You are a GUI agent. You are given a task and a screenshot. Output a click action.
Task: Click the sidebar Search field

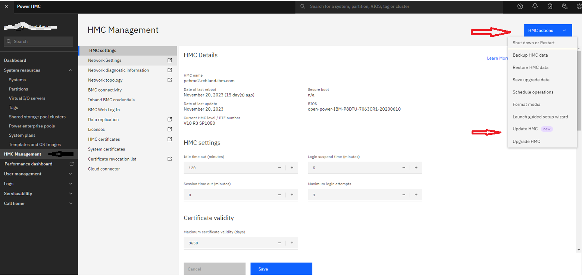tap(38, 41)
